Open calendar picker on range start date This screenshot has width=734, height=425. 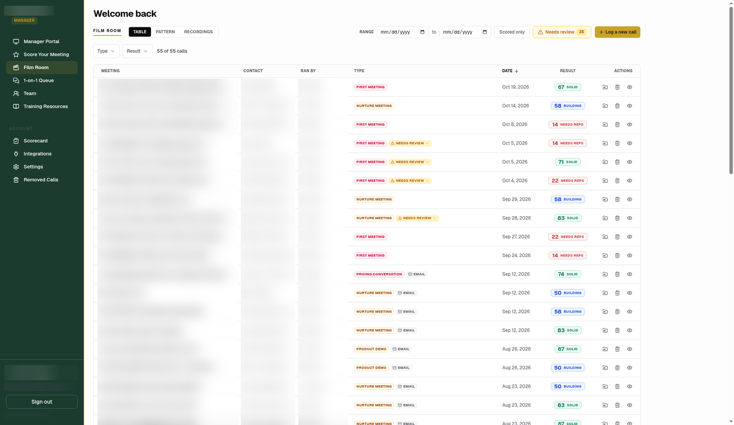click(x=423, y=32)
